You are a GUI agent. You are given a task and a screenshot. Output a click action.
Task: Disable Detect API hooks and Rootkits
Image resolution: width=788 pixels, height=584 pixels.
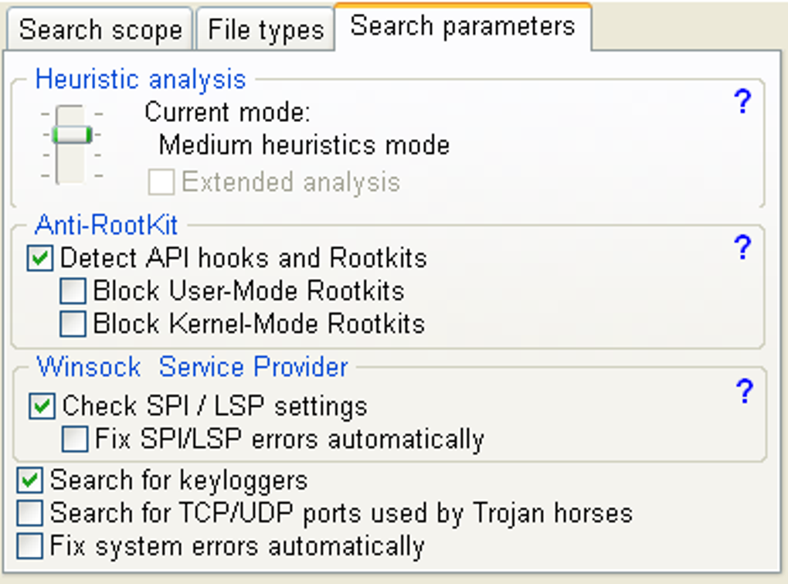click(40, 258)
